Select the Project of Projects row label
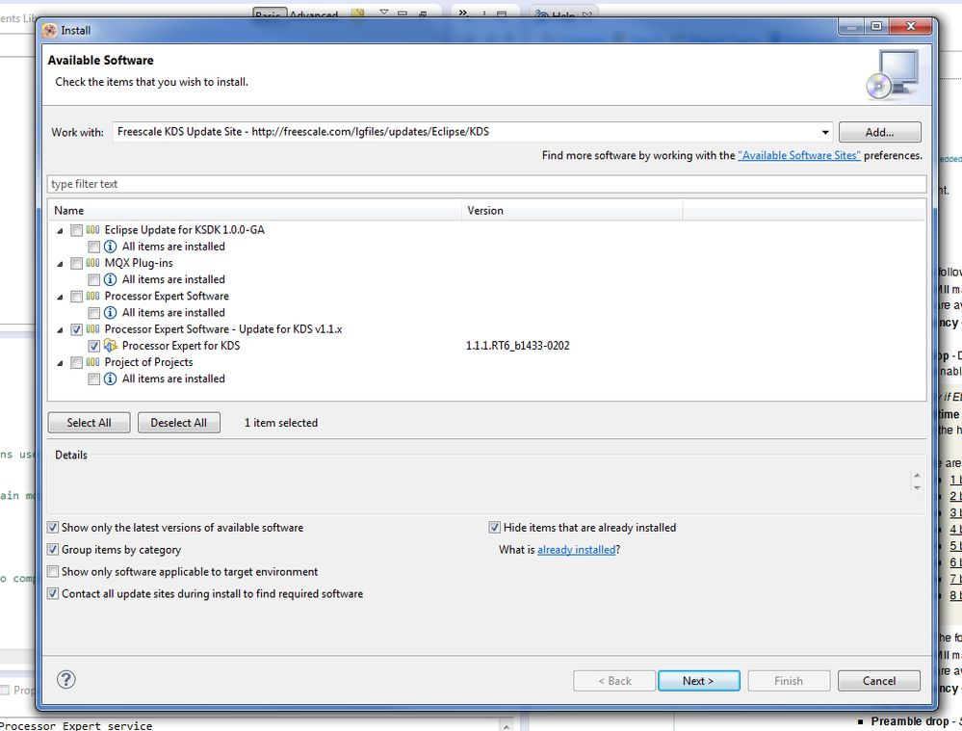This screenshot has width=962, height=731. pyautogui.click(x=148, y=363)
